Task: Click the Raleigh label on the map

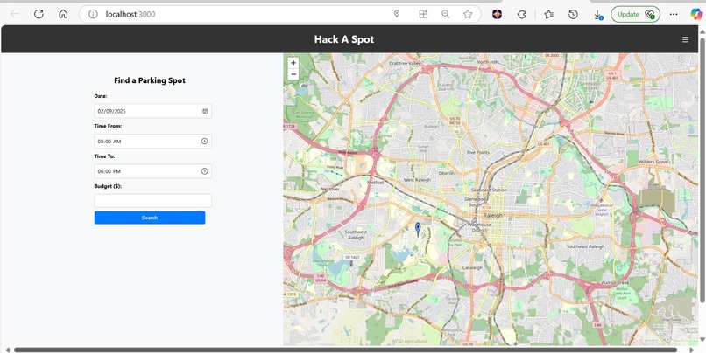Action: [x=492, y=216]
